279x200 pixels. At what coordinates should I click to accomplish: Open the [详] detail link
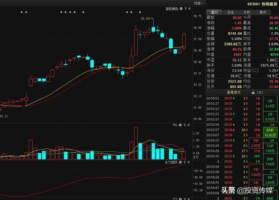tap(260, 93)
